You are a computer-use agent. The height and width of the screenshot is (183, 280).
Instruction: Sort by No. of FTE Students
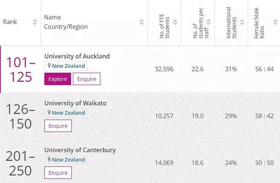point(175,22)
